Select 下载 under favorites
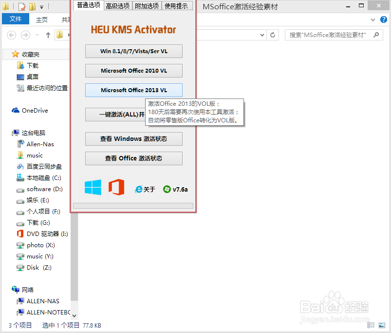391x333 pixels. 33,65
